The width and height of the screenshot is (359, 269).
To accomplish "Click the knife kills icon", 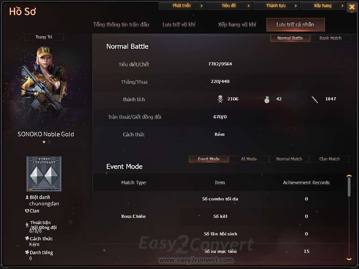I will [x=315, y=100].
